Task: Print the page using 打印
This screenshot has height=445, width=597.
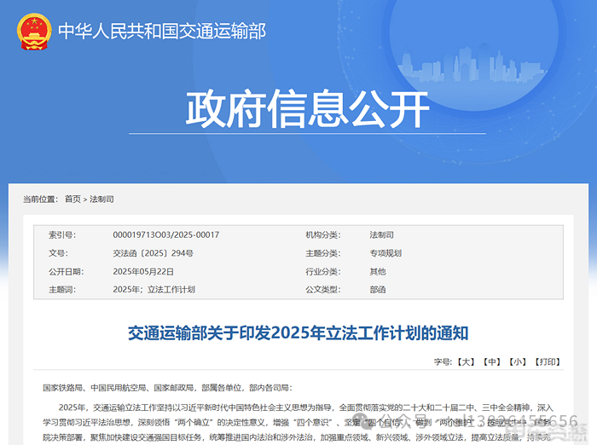Action: pos(547,361)
